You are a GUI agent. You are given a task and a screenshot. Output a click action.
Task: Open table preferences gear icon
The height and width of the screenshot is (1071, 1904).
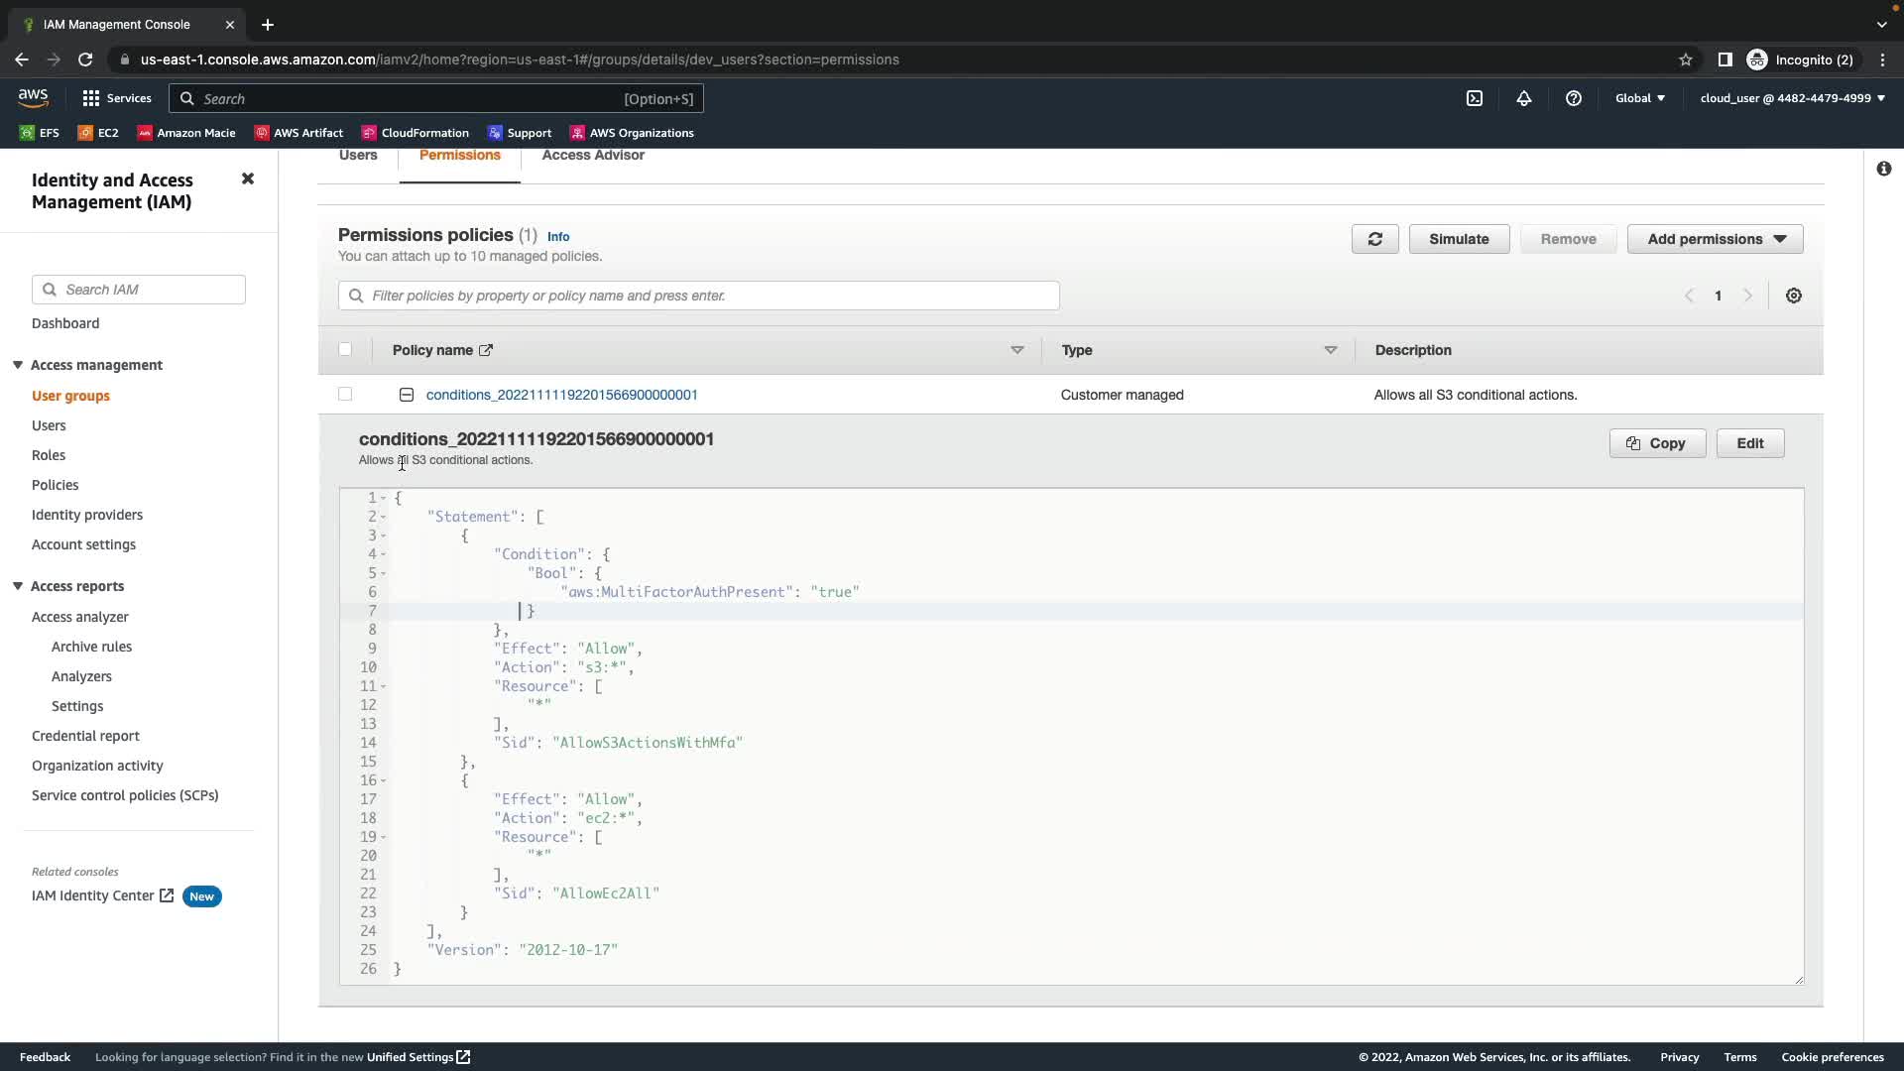(x=1794, y=296)
